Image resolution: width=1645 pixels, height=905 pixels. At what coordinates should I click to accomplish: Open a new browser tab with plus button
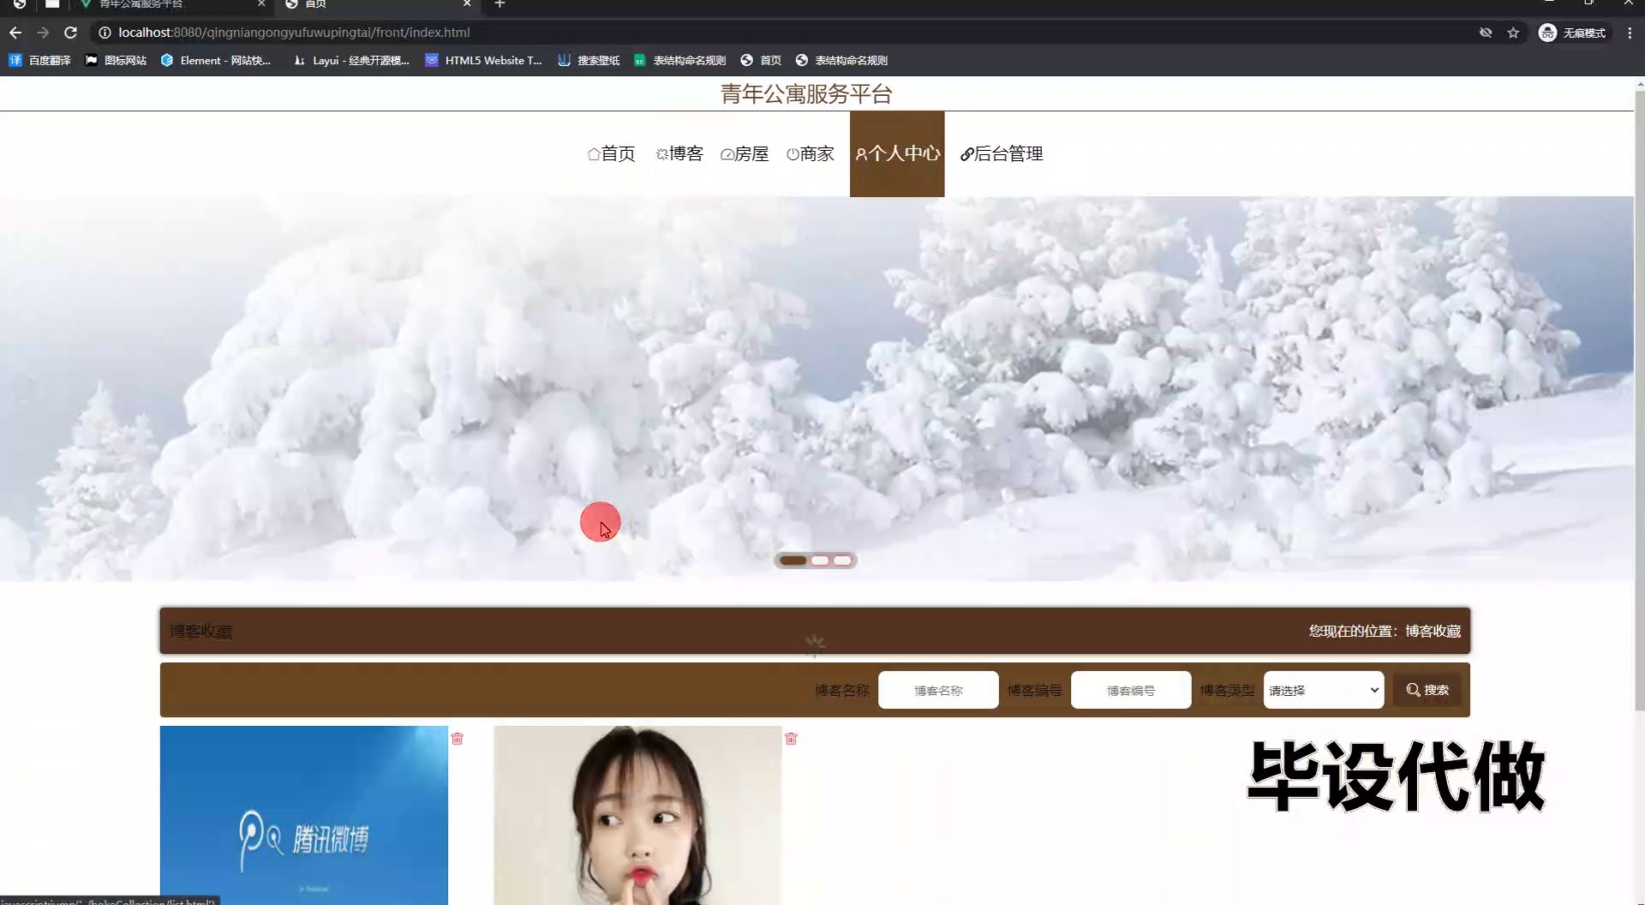pos(499,4)
